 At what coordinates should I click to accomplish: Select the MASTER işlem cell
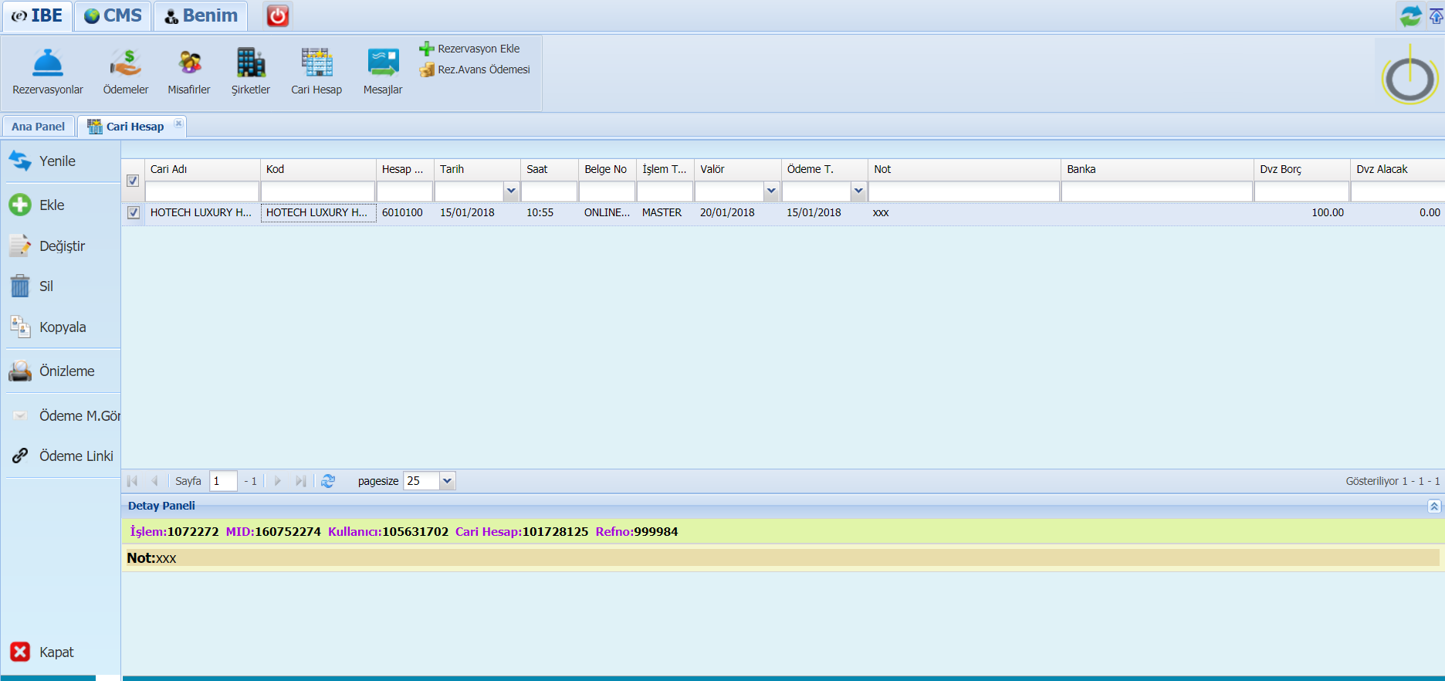point(665,212)
